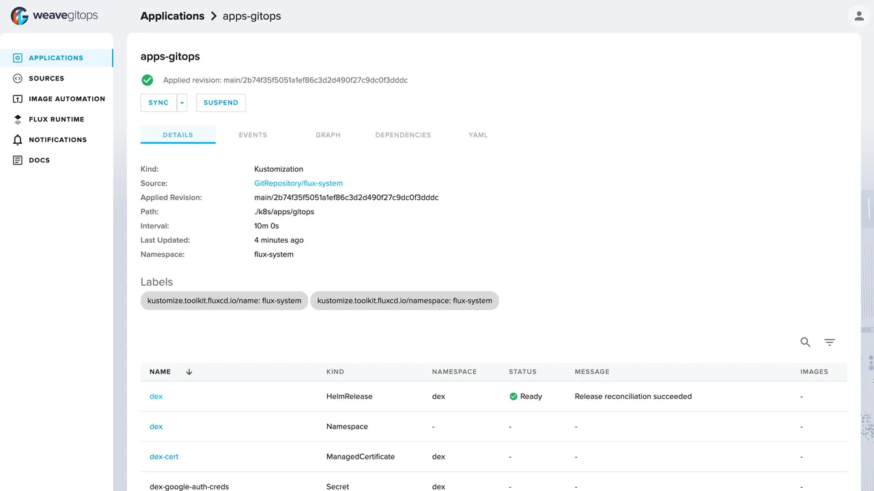Open the GitRepository/flux-system source link
The width and height of the screenshot is (874, 491).
coord(298,183)
